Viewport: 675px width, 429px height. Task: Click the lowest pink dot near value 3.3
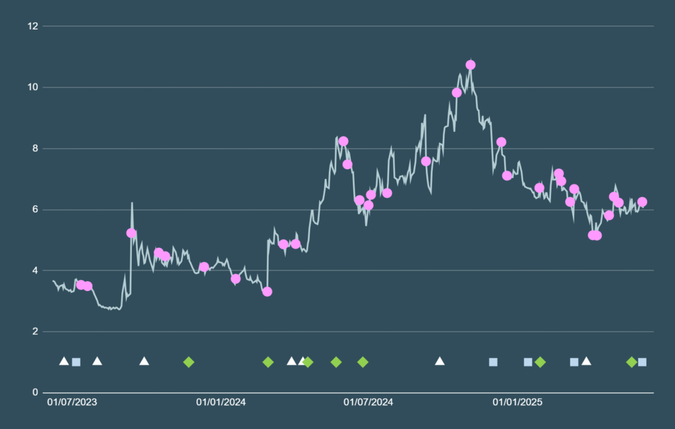tap(268, 292)
